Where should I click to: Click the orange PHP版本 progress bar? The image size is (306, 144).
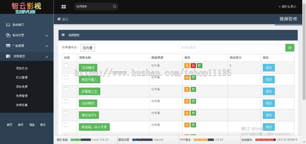click(201, 140)
